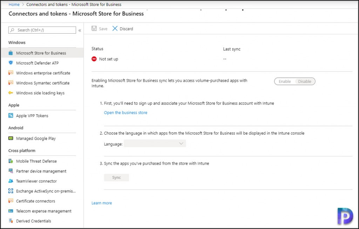
Task: Click the Windows enterprise certificate icon
Action: point(11,73)
